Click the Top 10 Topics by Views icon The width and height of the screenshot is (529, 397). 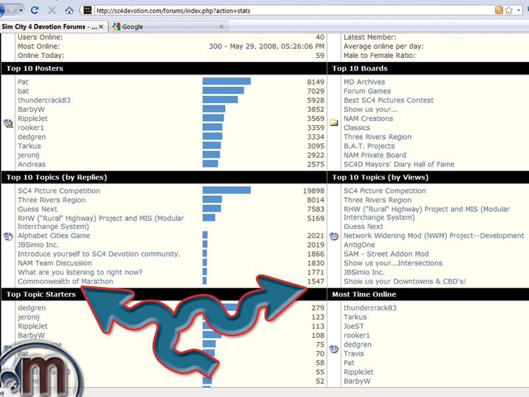334,236
